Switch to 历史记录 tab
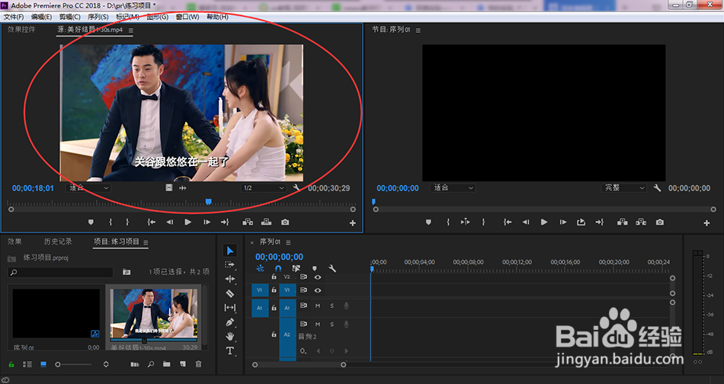Viewport: 724px width, 384px height. pos(58,242)
